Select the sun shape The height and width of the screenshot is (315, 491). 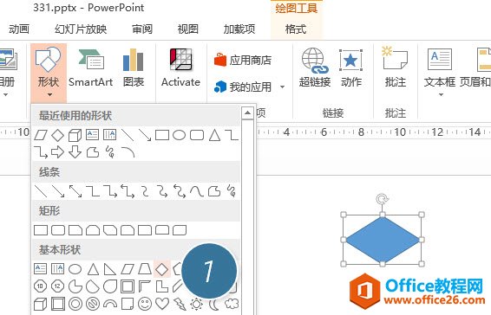197,304
